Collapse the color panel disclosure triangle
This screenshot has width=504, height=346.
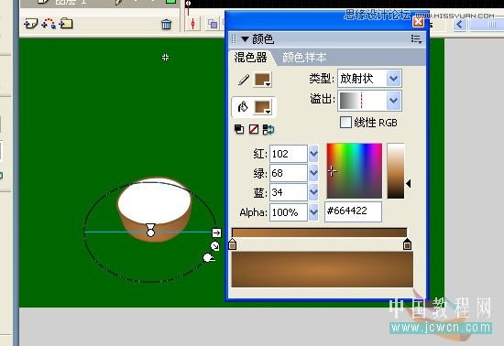245,39
